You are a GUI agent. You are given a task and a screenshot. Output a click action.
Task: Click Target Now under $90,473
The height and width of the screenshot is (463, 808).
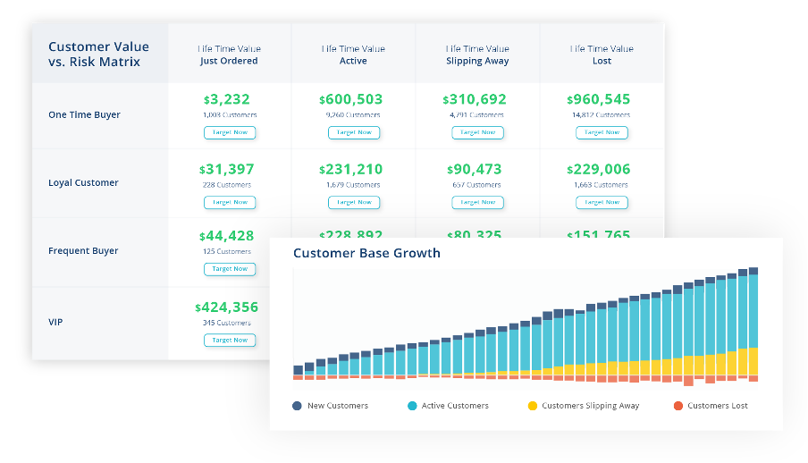477,203
